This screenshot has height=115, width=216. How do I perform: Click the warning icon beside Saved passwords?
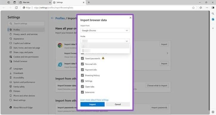click(x=103, y=58)
